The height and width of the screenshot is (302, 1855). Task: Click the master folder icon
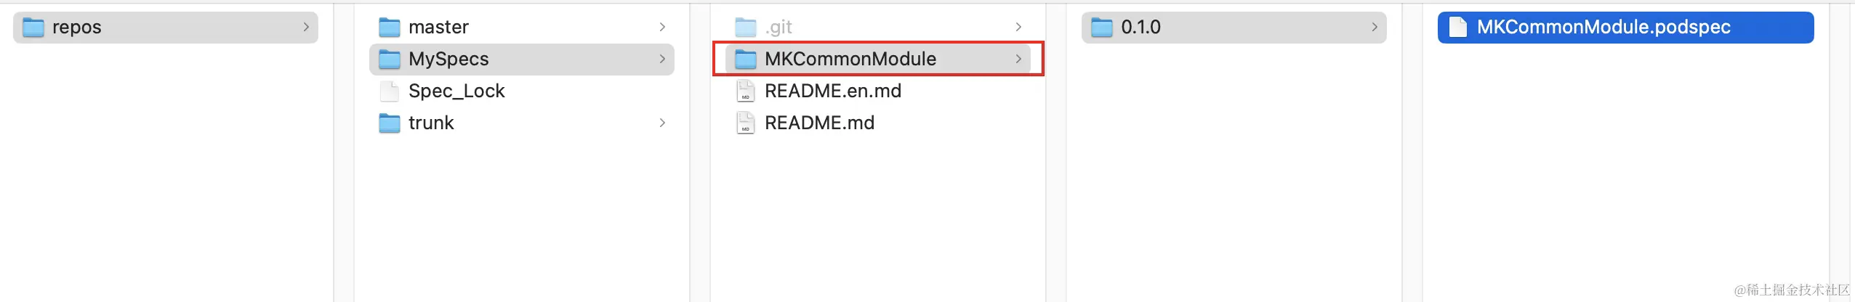[390, 28]
